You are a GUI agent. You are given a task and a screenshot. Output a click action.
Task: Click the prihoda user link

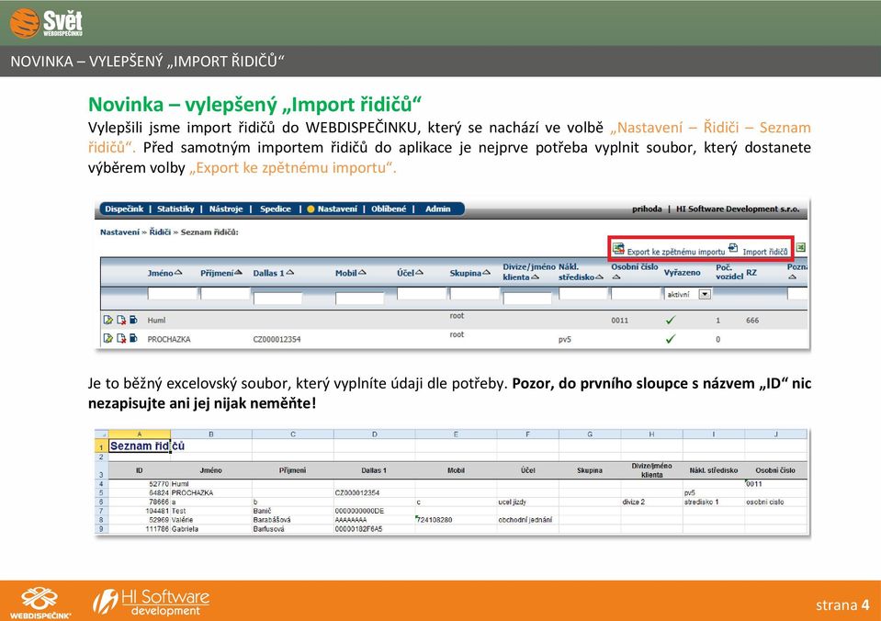click(647, 209)
